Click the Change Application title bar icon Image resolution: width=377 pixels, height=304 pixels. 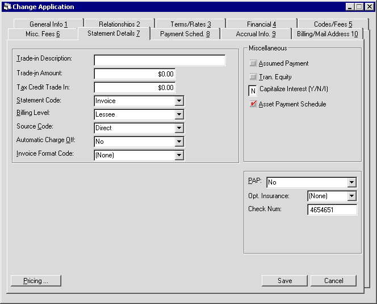coord(7,6)
